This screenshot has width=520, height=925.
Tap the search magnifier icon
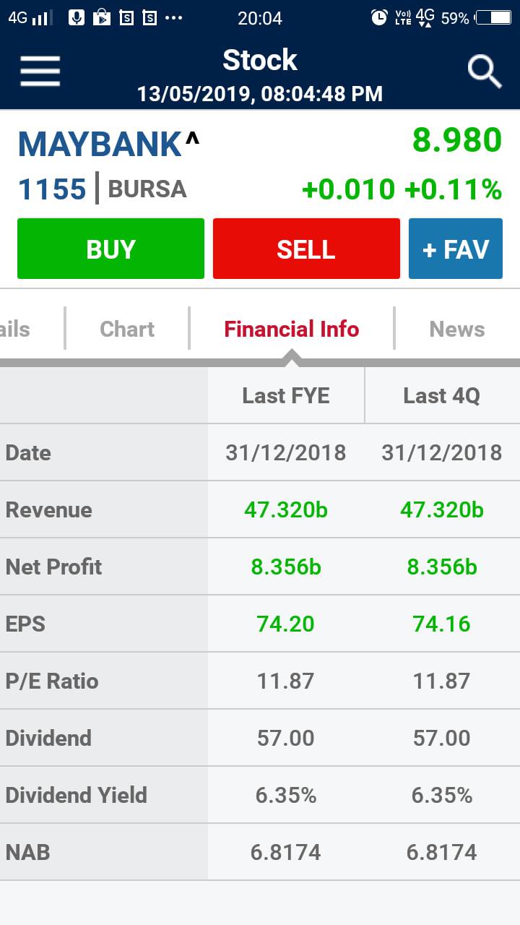tap(485, 72)
